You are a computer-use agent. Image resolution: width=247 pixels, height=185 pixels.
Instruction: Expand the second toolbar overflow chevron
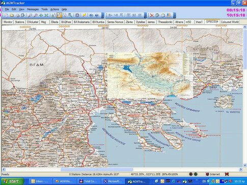tap(145, 15)
